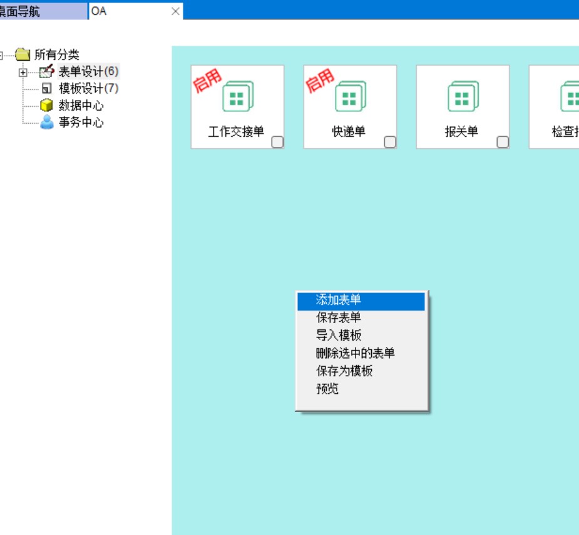Viewport: 579px width, 535px height.
Task: Click the 数据中心 cube icon
Action: tap(47, 106)
